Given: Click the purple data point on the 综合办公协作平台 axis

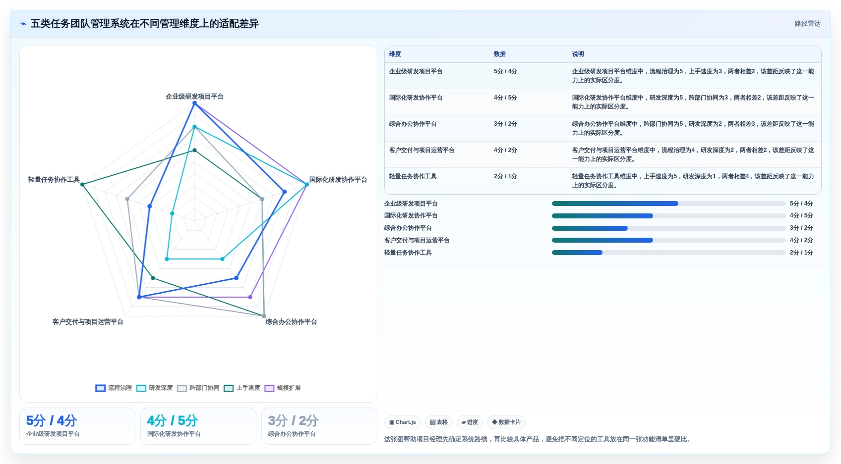Looking at the screenshot, I should 250,297.
